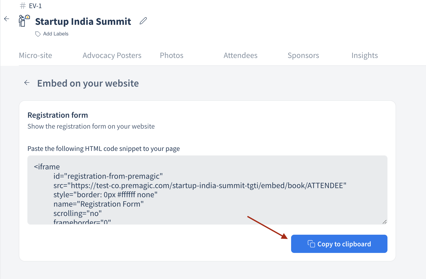Go back using arrow beside Embed heading

27,83
